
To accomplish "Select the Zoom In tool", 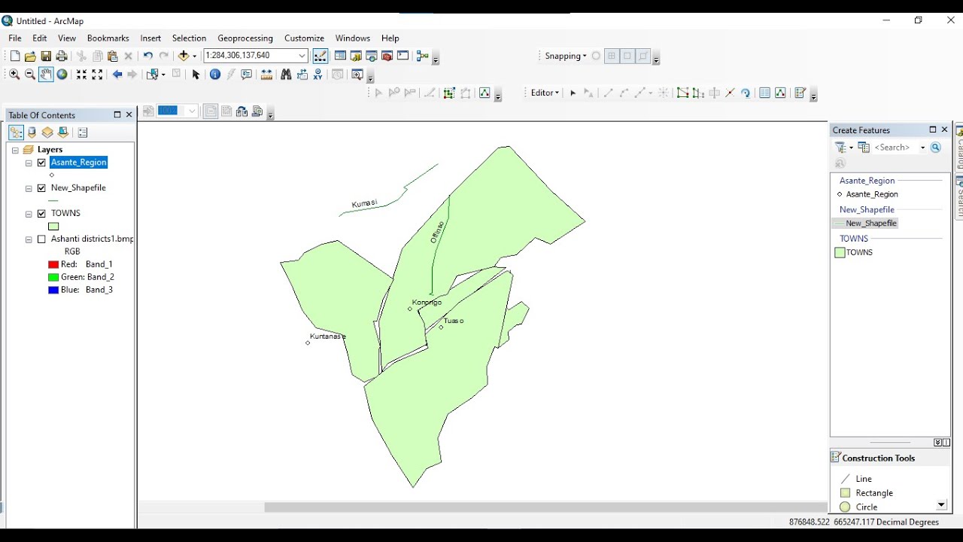I will 14,74.
